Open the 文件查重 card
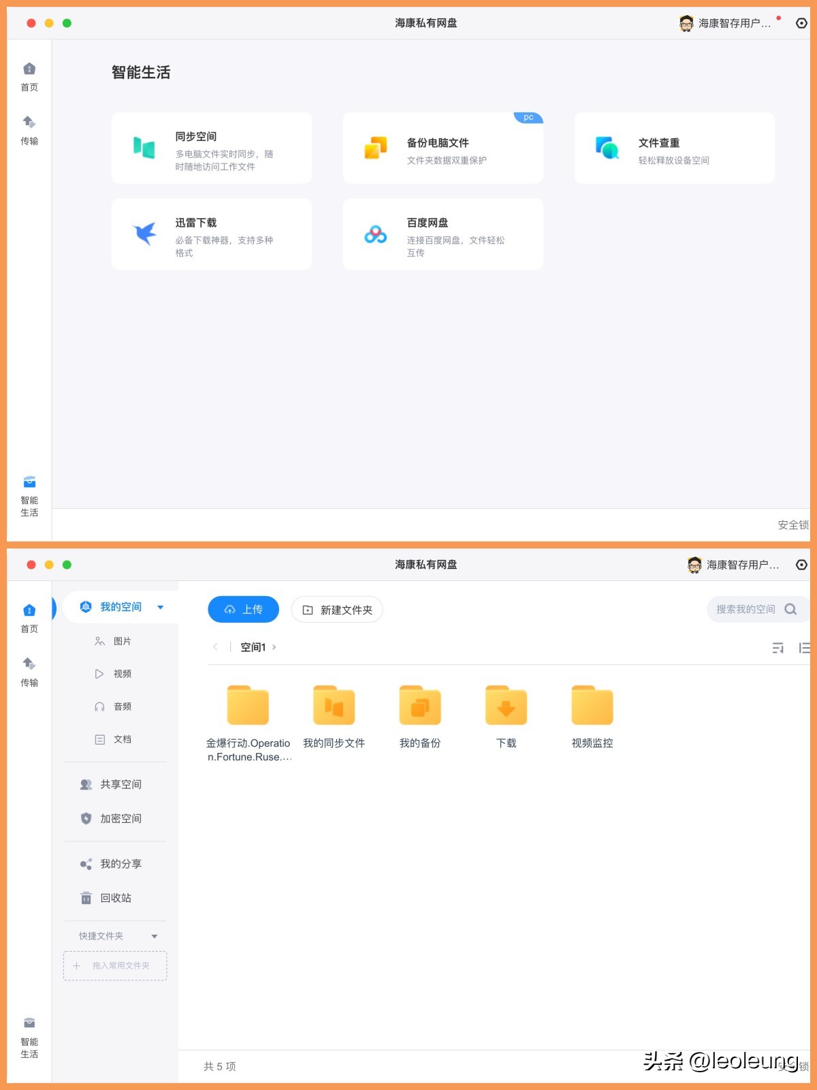Viewport: 817px width, 1090px height. (675, 149)
